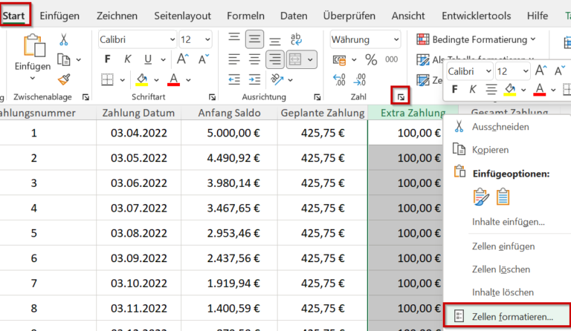Open the Formeln tab
This screenshot has height=331, width=571.
[x=245, y=16]
